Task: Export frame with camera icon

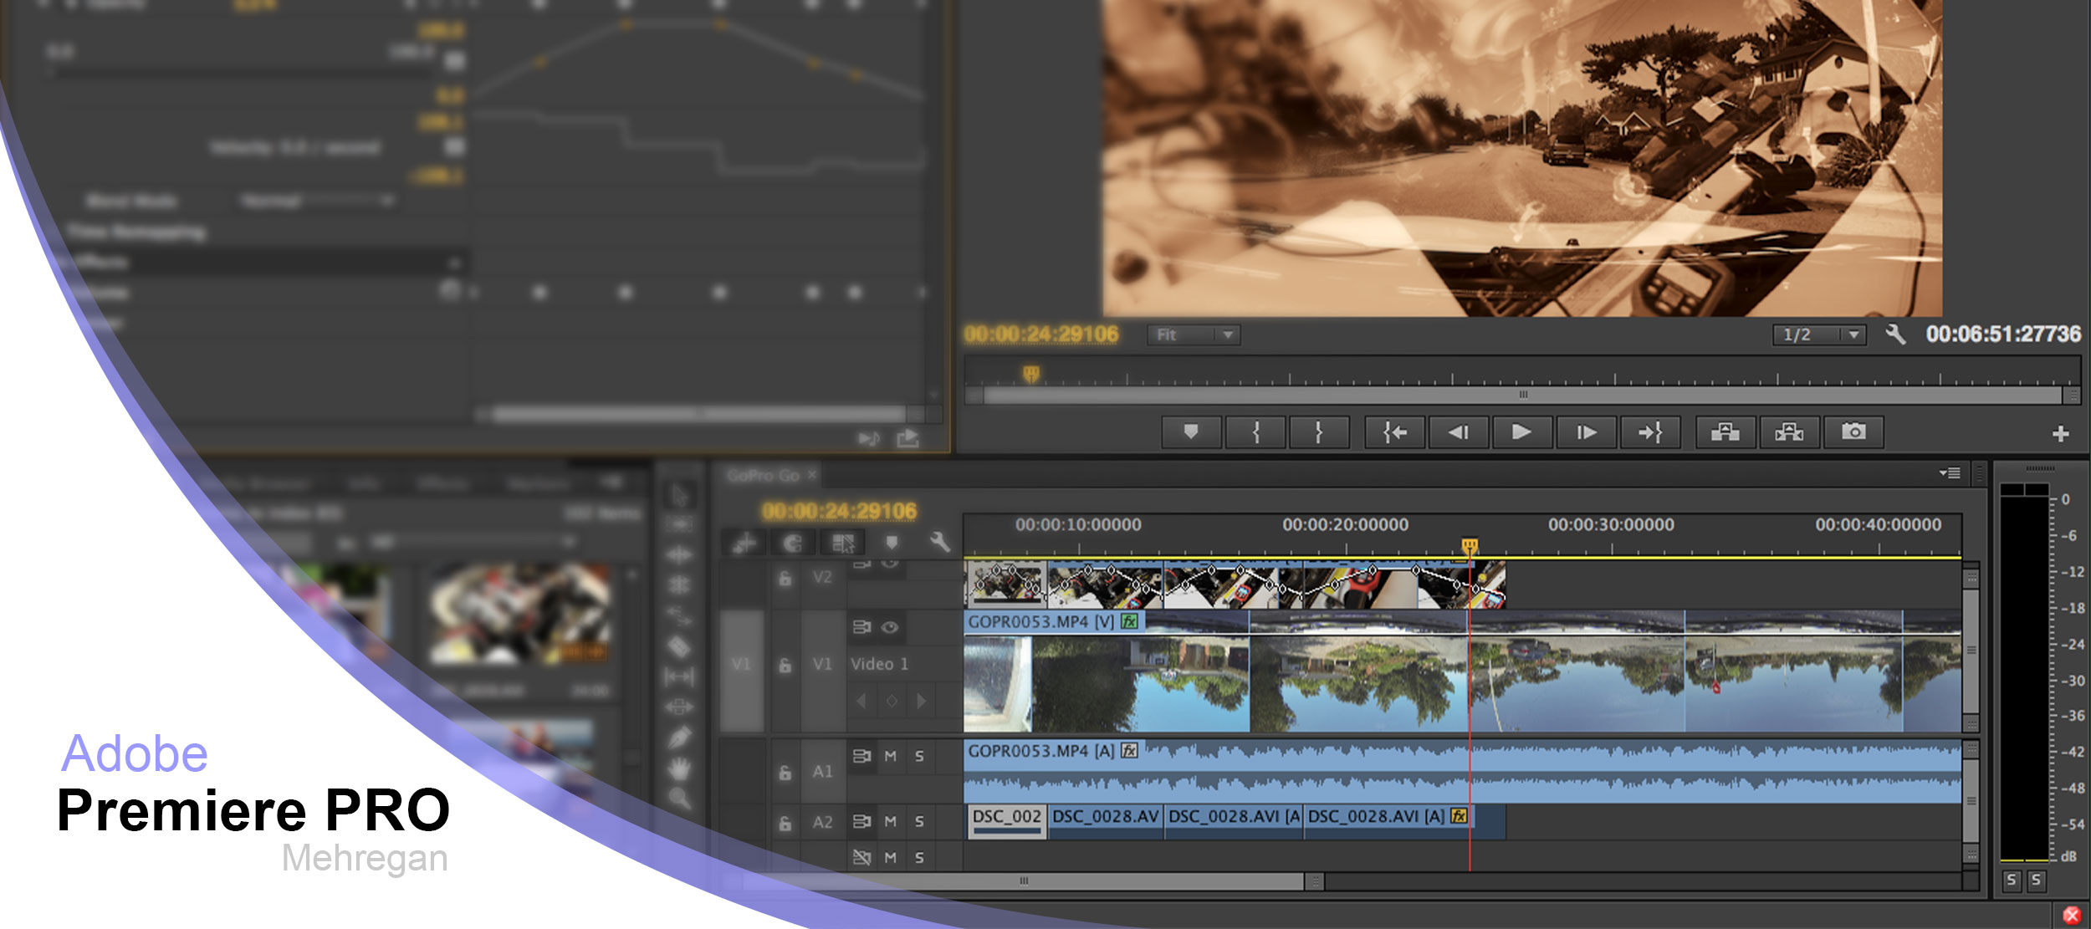Action: point(1853,432)
